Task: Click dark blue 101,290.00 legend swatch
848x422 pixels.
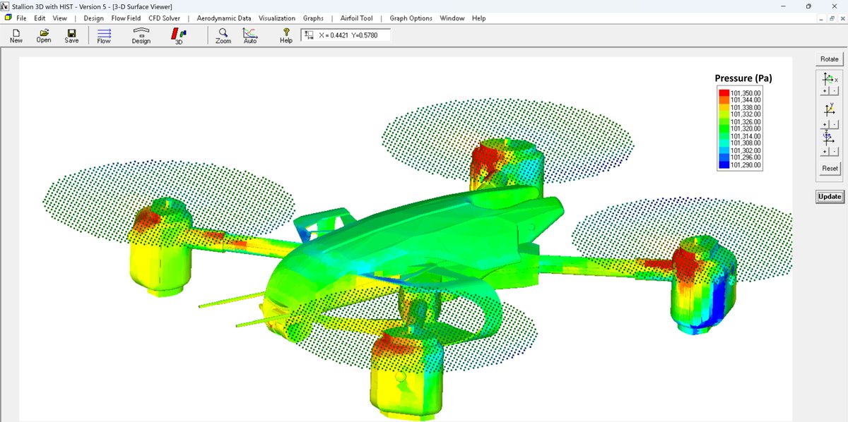Action: (724, 165)
